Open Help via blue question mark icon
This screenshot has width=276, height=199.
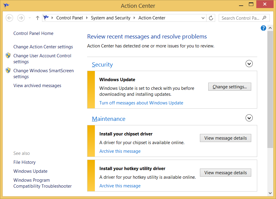(x=263, y=28)
